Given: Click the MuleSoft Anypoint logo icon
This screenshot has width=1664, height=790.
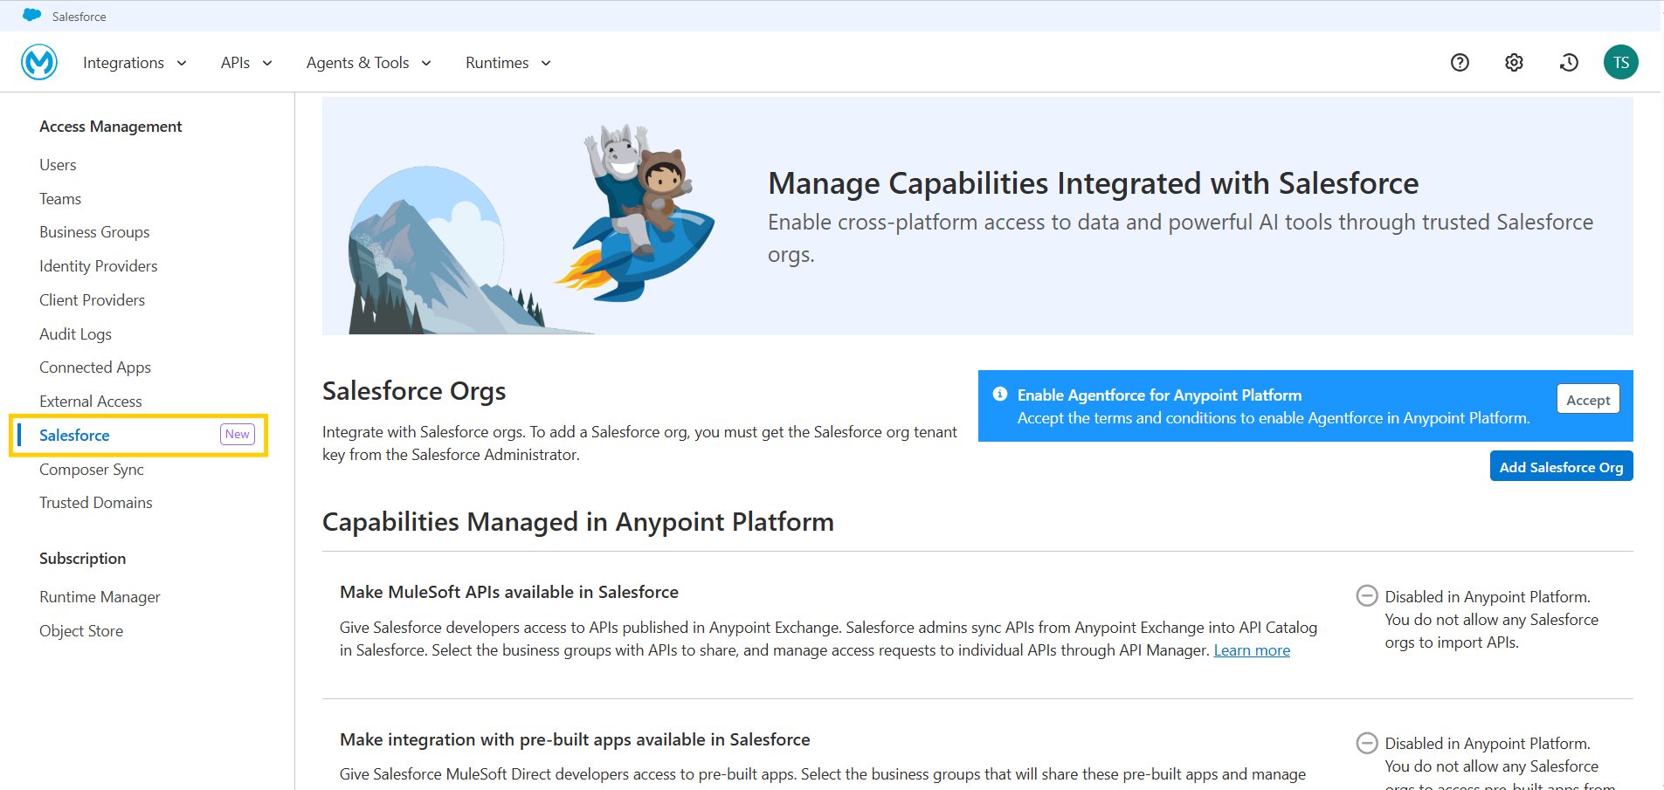Looking at the screenshot, I should click(39, 62).
